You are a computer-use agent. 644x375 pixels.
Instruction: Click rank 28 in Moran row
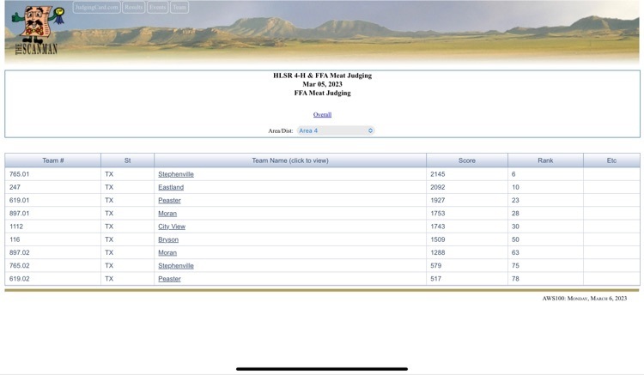pyautogui.click(x=515, y=214)
